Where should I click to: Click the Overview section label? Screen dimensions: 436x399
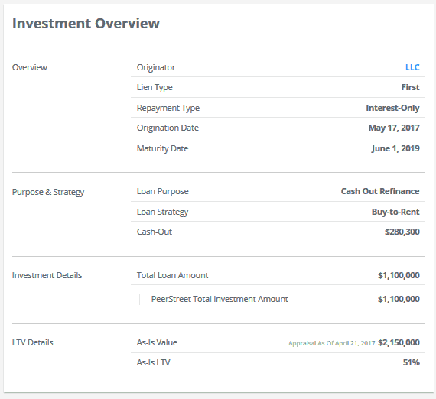point(30,67)
